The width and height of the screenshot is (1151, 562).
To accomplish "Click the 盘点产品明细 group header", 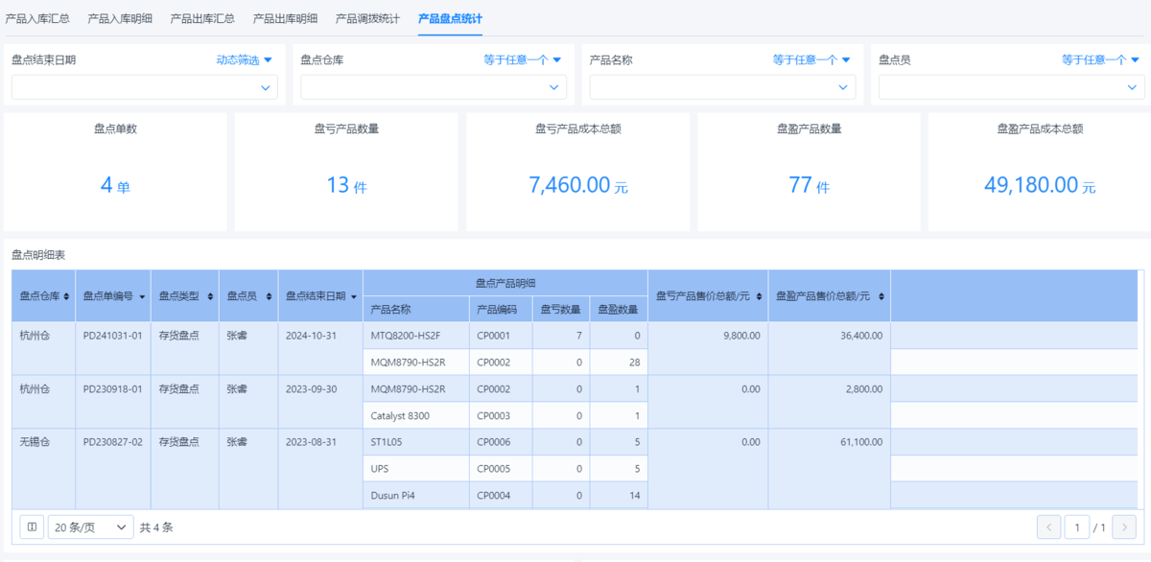I will [505, 283].
